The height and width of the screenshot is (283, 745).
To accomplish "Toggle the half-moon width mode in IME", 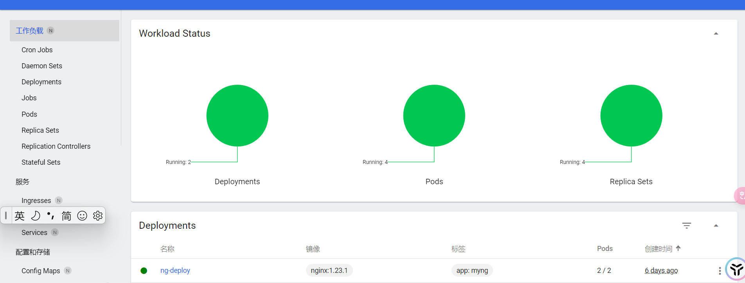I will point(35,215).
